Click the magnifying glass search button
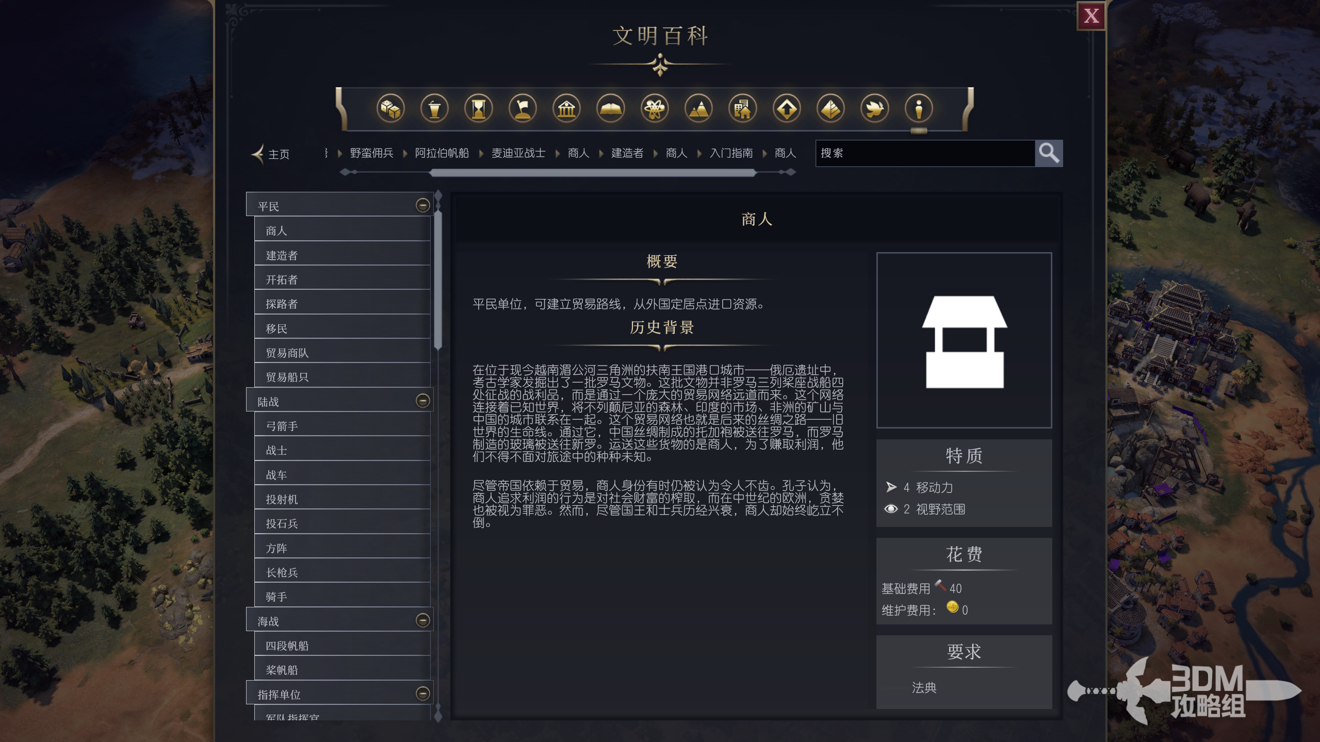This screenshot has width=1320, height=742. point(1048,153)
